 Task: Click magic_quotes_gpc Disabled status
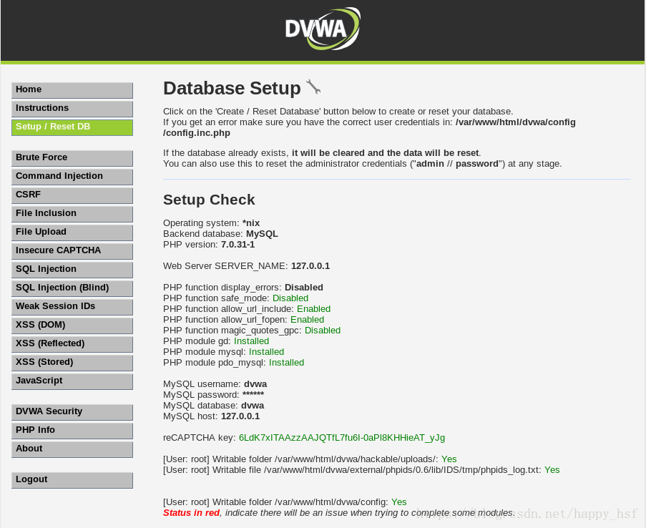323,330
